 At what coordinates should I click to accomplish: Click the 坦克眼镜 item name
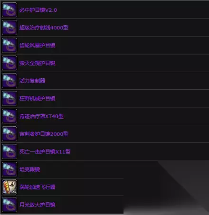[x=29, y=169]
